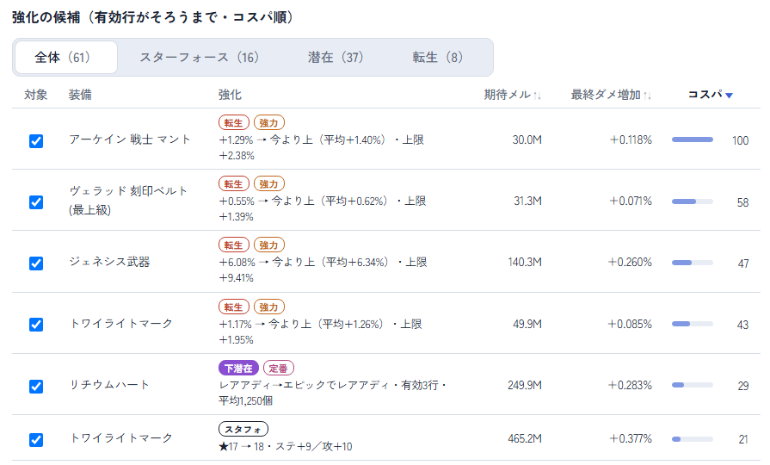
Task: Click sort arrows next to 最終ダメ増加
Action: [647, 96]
